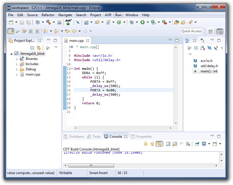Viewport: 233px width, 185px height.
Task: Switch to the Problems tab
Action: (x=74, y=137)
